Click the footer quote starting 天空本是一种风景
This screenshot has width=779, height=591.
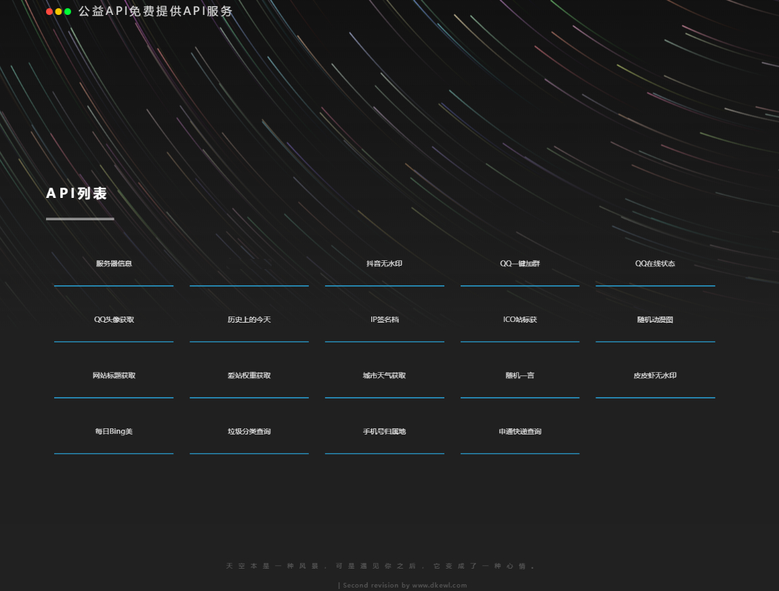coord(381,566)
